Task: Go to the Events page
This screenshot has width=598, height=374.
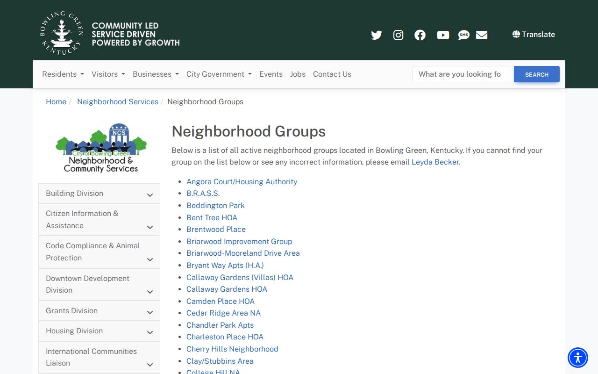Action: point(271,74)
